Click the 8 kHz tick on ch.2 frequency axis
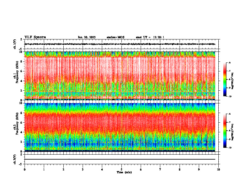The height and width of the screenshot is (190, 246). pyautogui.click(x=22, y=113)
